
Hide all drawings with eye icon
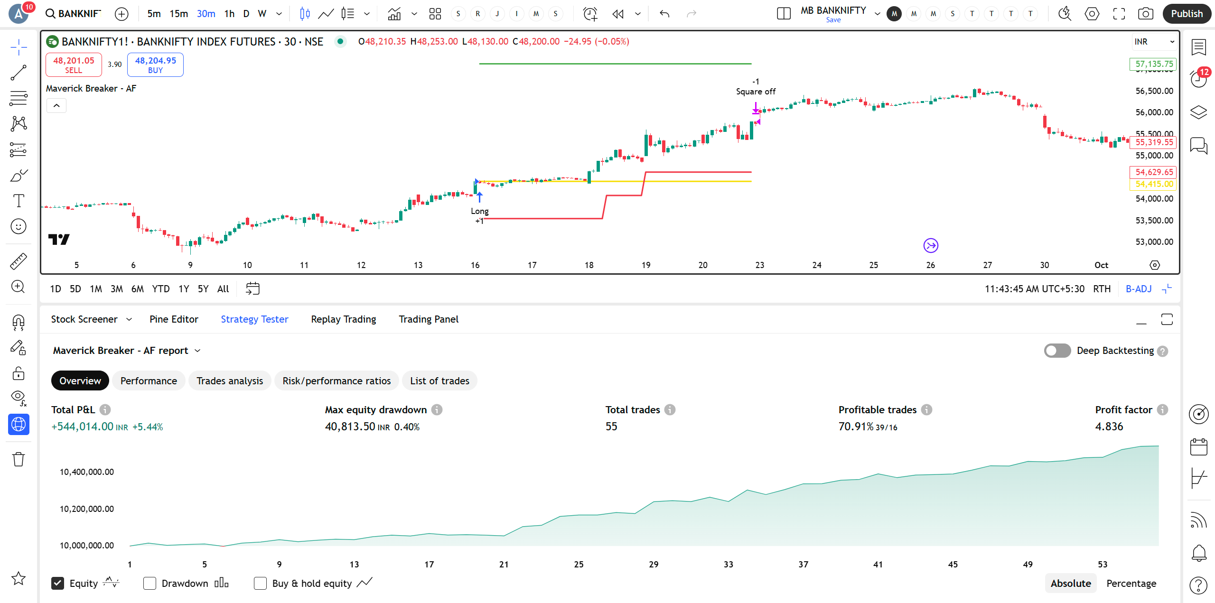point(19,399)
